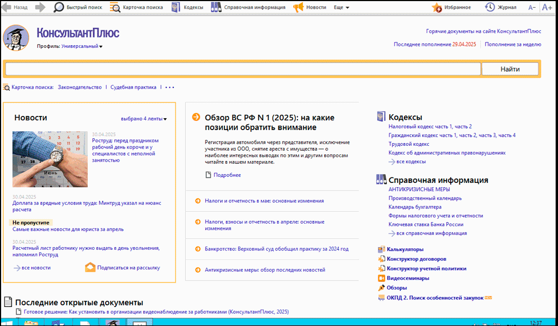Click the orange arrow beside Налоги и отчетность в мае
558x326 pixels.
pos(198,201)
